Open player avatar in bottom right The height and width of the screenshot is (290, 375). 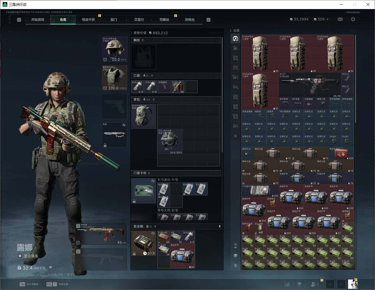coord(353,284)
